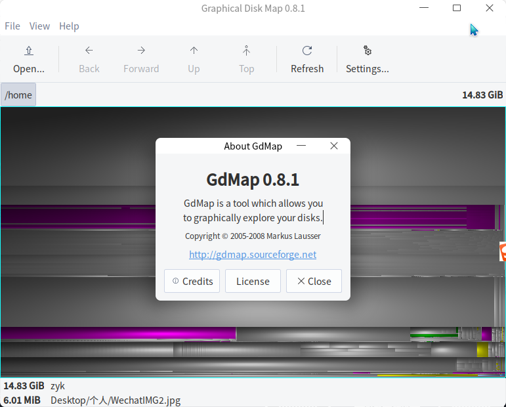Minimize the About GdMap dialog

(x=301, y=146)
